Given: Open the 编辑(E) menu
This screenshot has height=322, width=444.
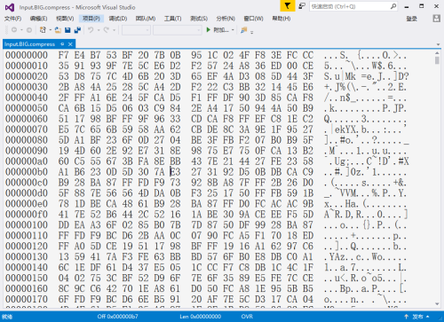Looking at the screenshot, I should (38, 19).
